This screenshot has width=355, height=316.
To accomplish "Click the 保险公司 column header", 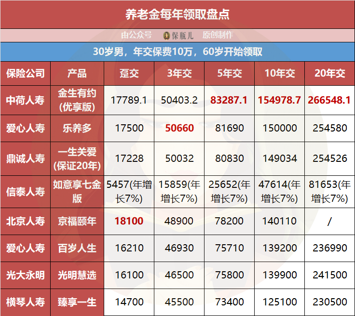I will 26,74.
